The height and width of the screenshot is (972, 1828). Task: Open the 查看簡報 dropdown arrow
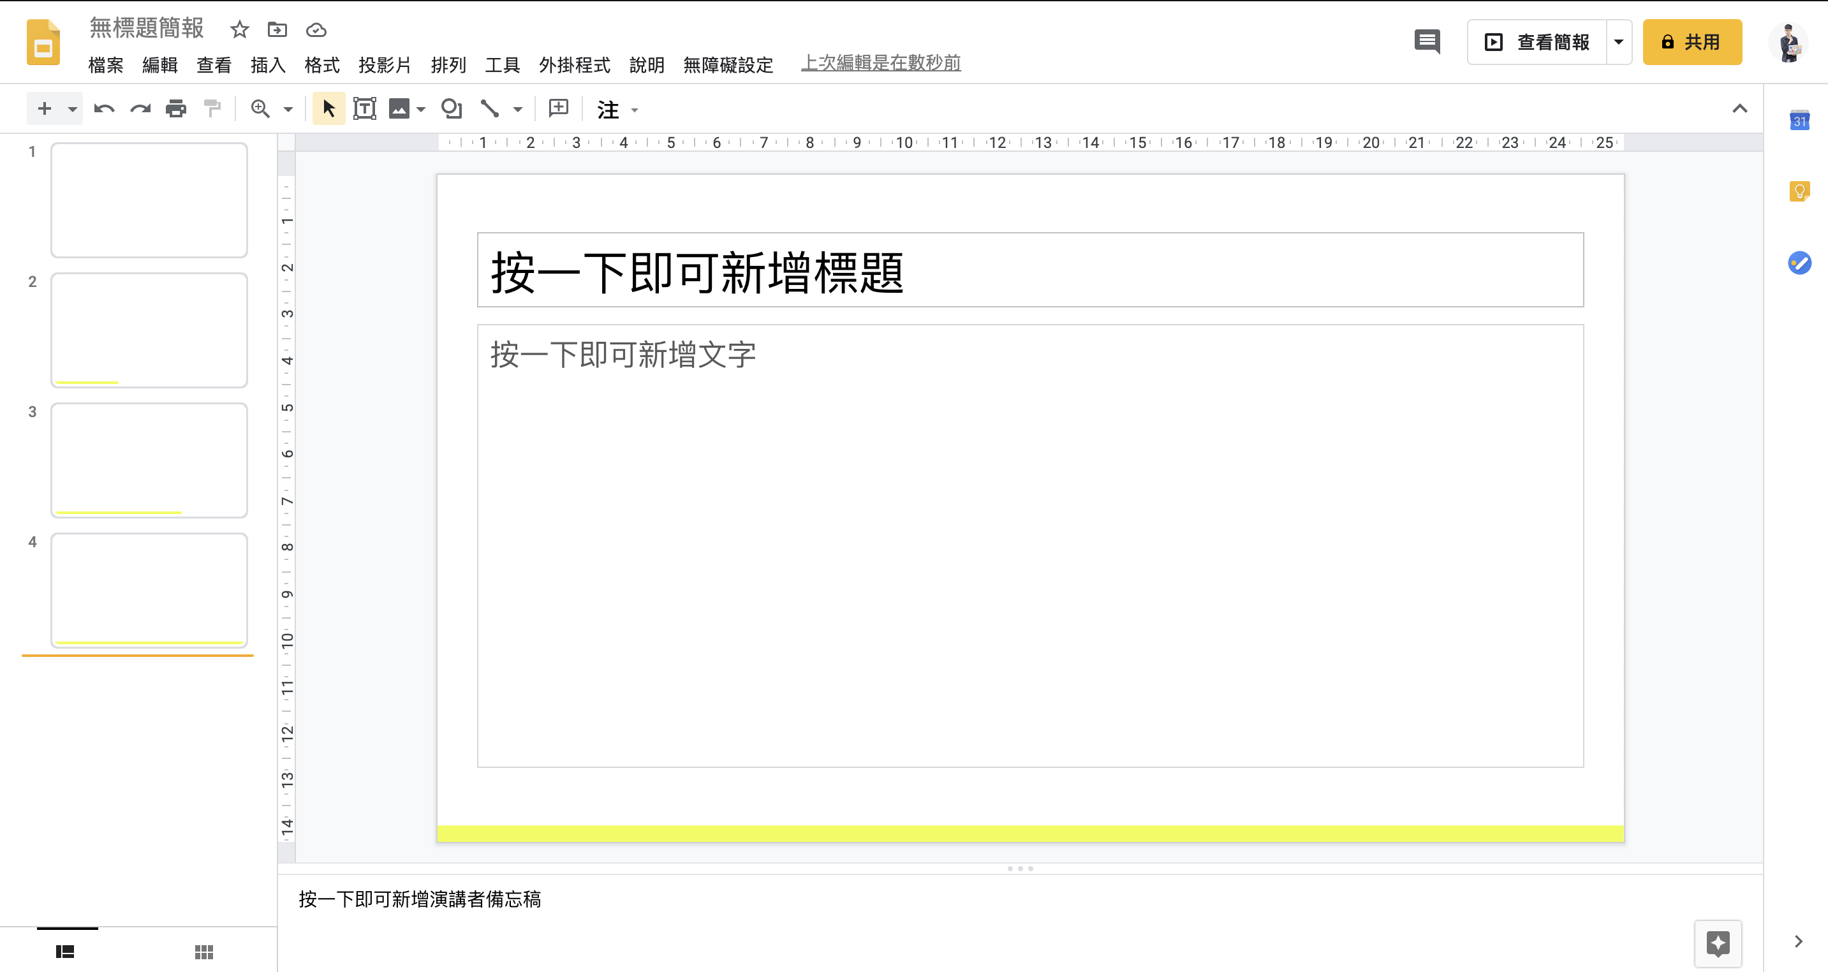pyautogui.click(x=1619, y=42)
